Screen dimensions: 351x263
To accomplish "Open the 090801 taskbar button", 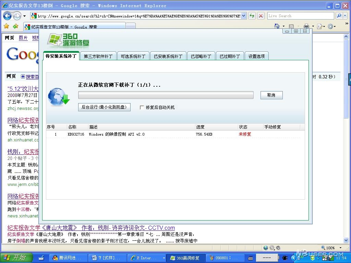I will 225,258.
